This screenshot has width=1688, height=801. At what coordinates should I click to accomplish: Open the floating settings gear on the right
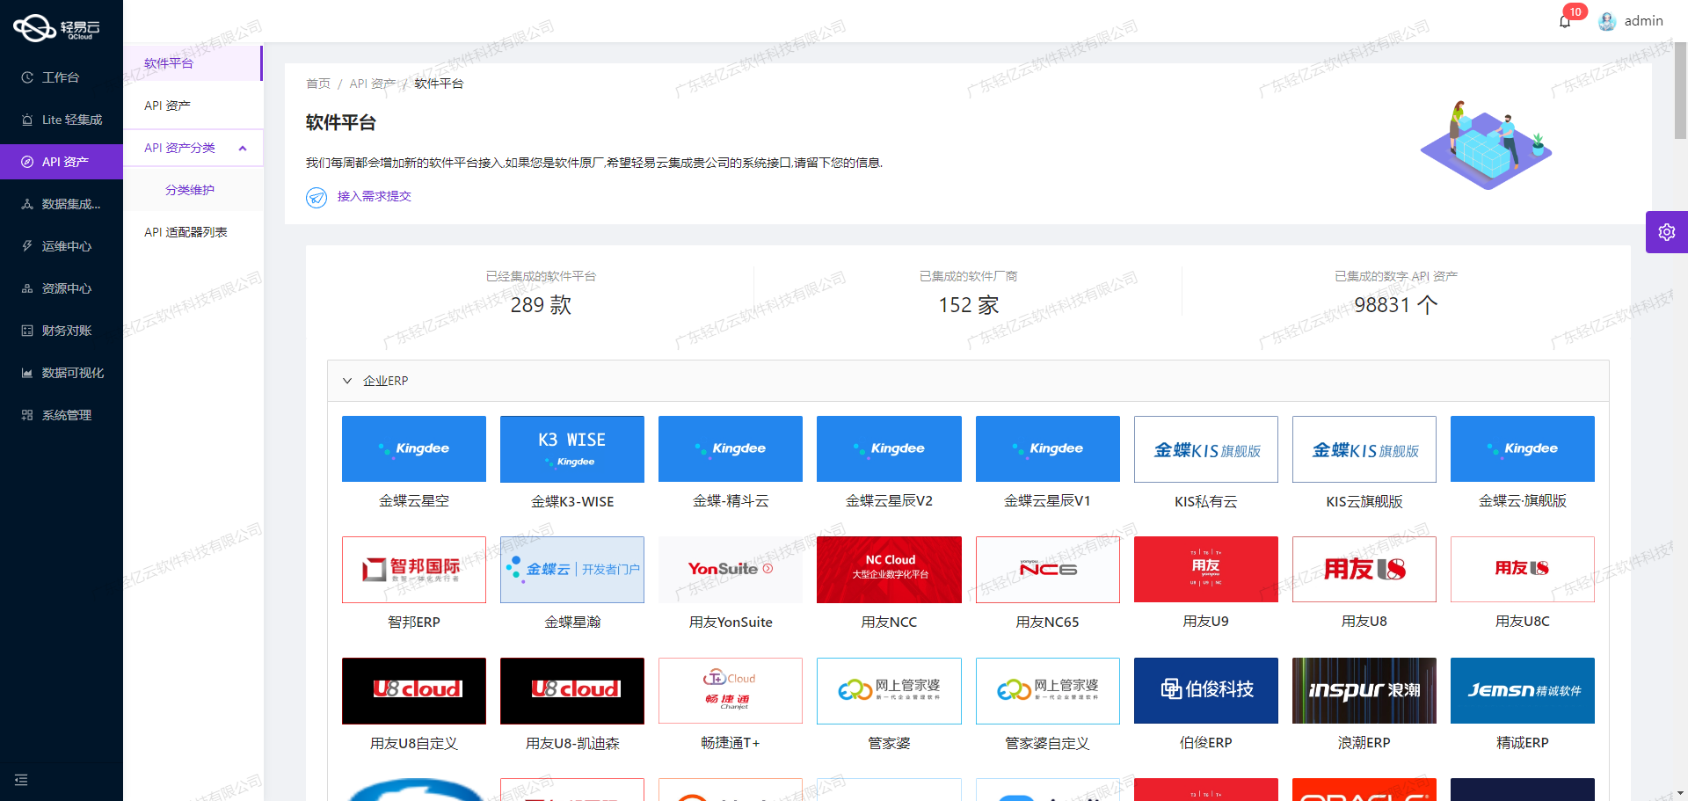pos(1666,231)
